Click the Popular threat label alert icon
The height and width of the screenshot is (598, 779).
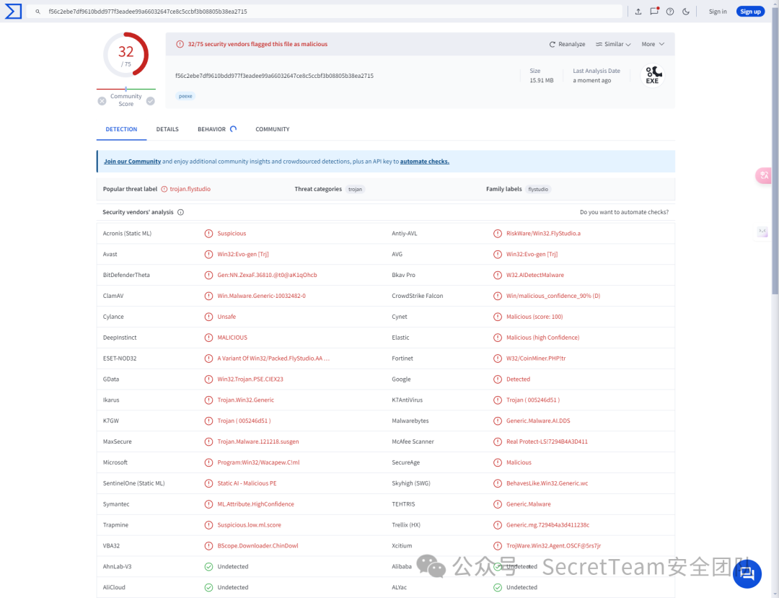164,189
